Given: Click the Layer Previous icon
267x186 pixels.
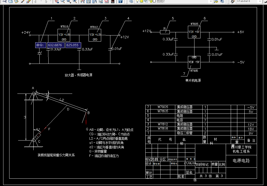Looking at the screenshot, I should pos(222,1).
